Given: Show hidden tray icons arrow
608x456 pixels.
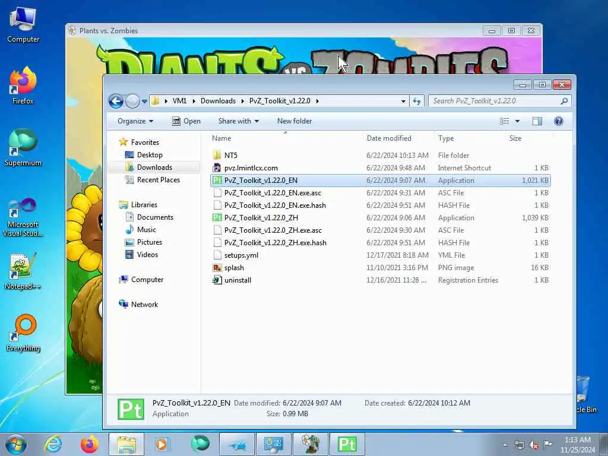Looking at the screenshot, I should (x=505, y=445).
